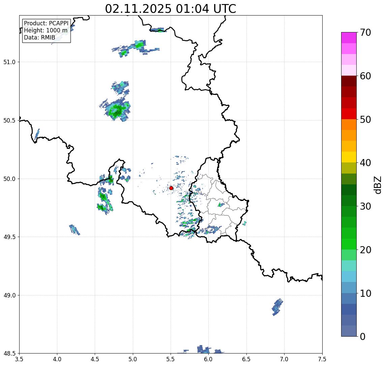Click the colorbar tick label 50

click(x=365, y=120)
